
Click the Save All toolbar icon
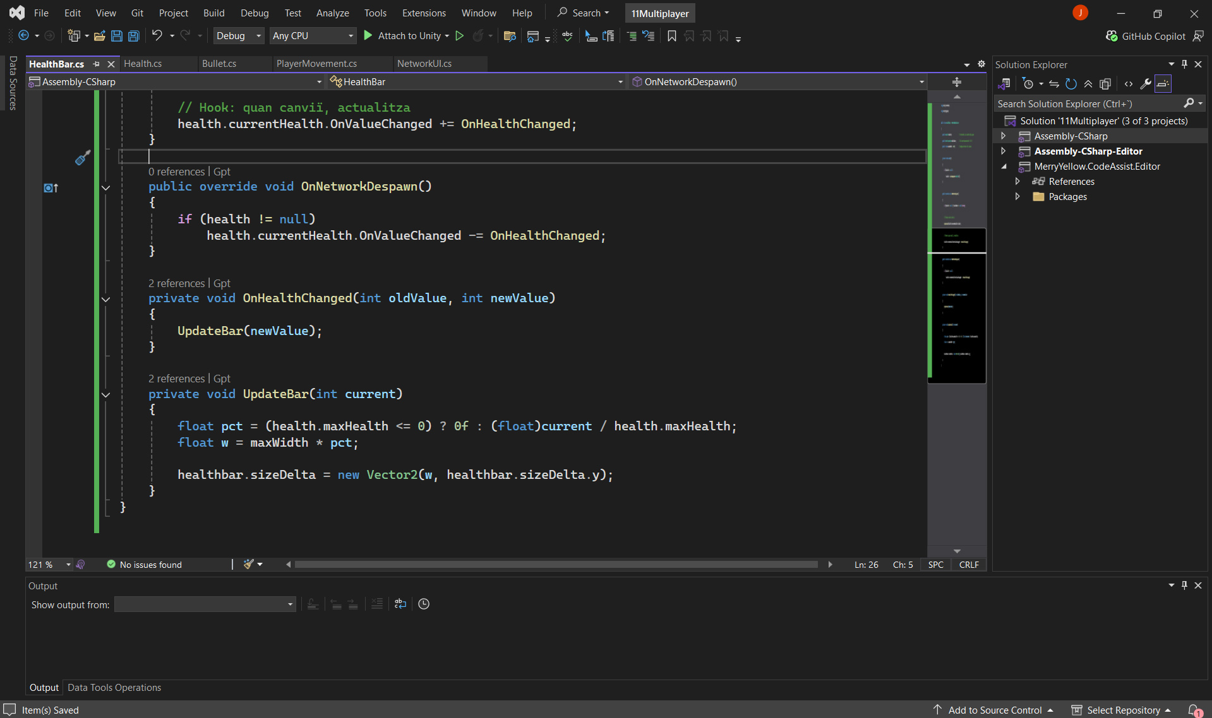(134, 36)
